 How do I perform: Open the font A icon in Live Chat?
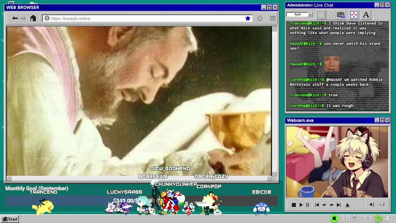[x=366, y=15]
